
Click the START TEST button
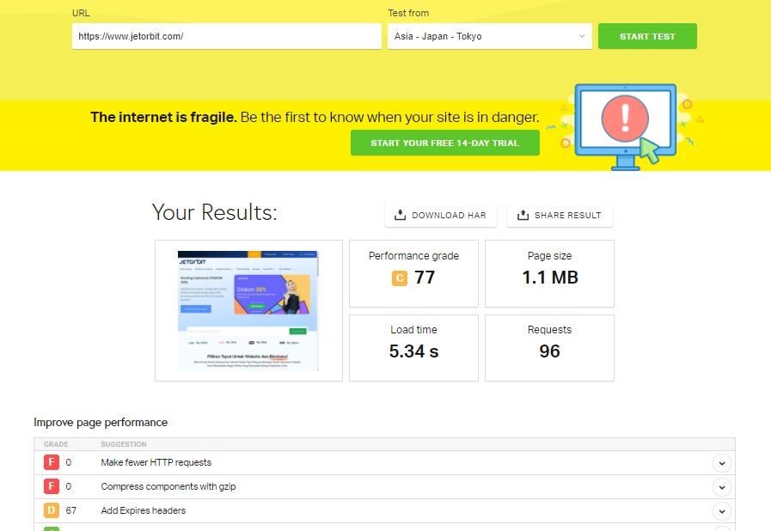pos(647,36)
